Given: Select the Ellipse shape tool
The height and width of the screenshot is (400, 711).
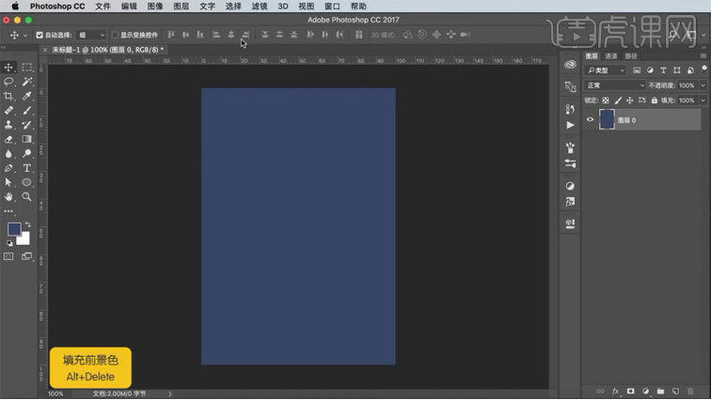Looking at the screenshot, I should coord(26,182).
